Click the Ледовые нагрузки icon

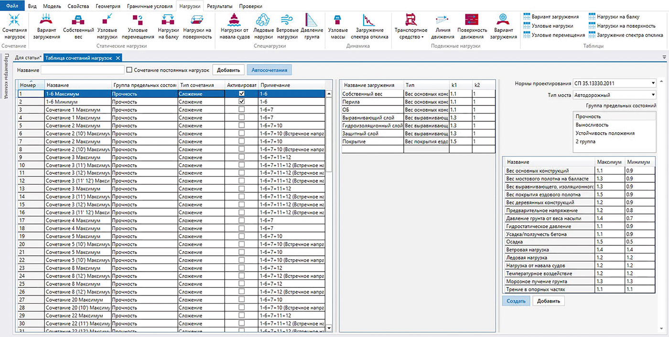click(263, 20)
